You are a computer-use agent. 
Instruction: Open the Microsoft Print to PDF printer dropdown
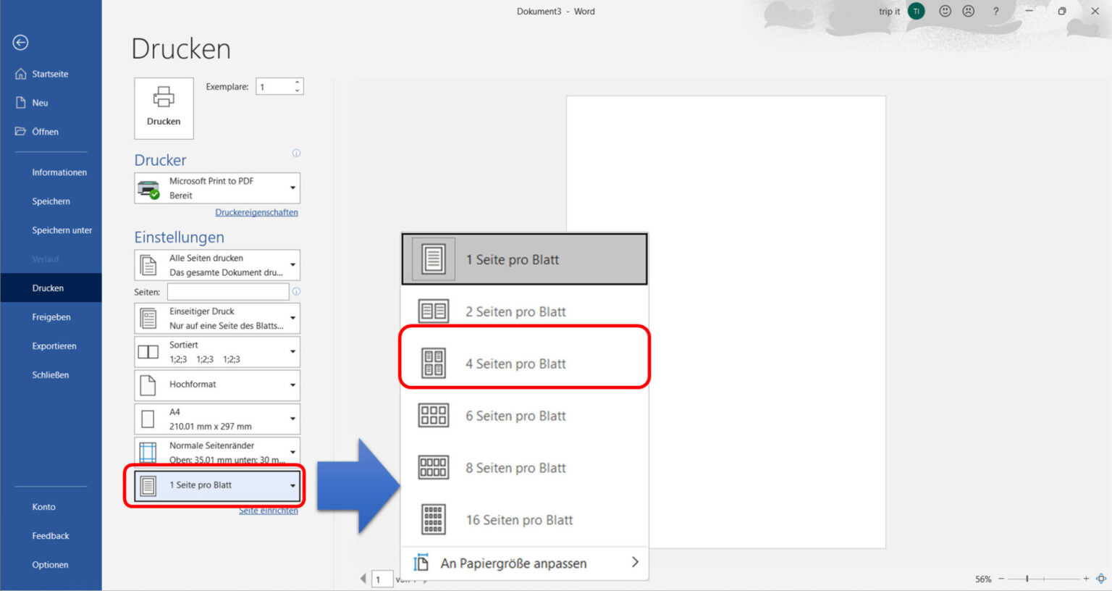pos(217,188)
